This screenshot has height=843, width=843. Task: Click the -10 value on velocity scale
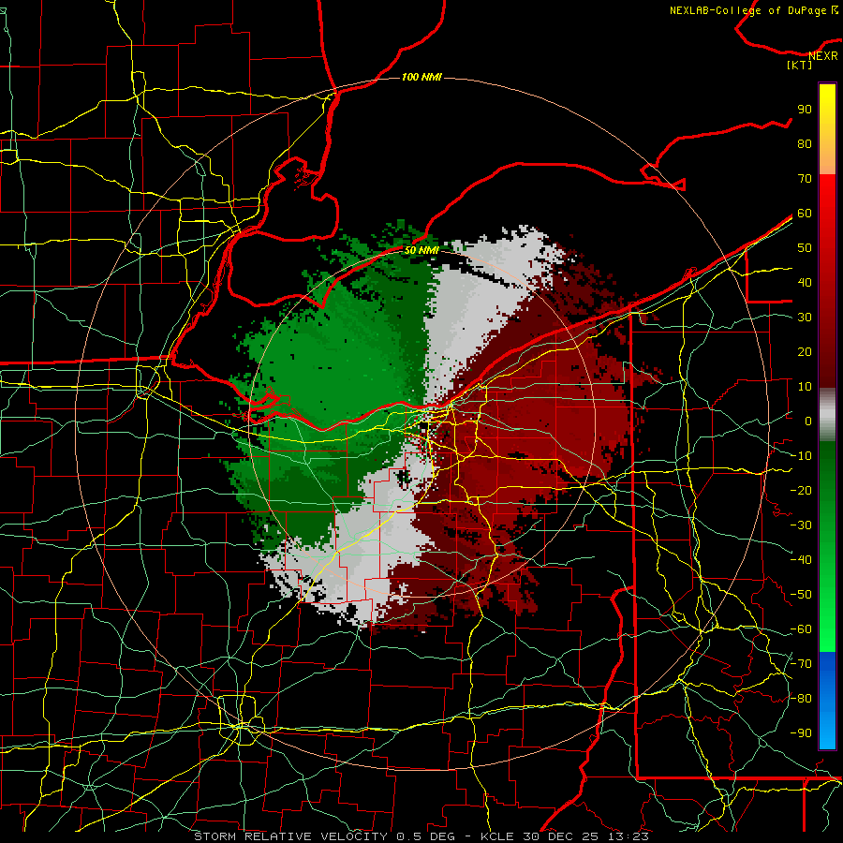pos(801,456)
